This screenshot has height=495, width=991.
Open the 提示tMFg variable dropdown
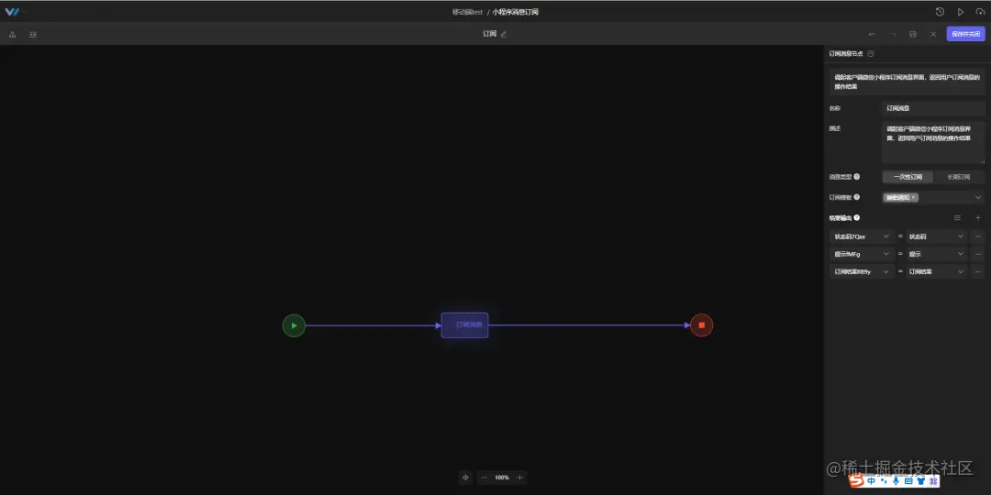pyautogui.click(x=861, y=254)
